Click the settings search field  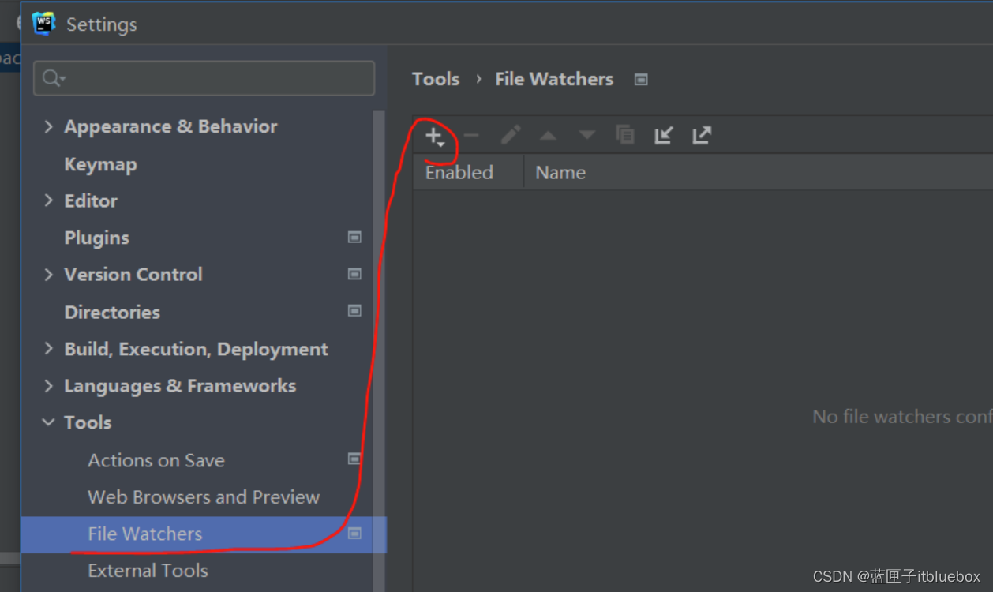(204, 78)
